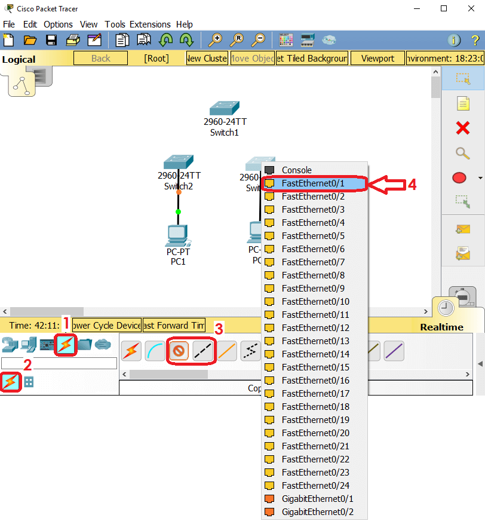This screenshot has width=485, height=521.
Task: Select the Multiuser Connection cloud category
Action: pos(103,345)
